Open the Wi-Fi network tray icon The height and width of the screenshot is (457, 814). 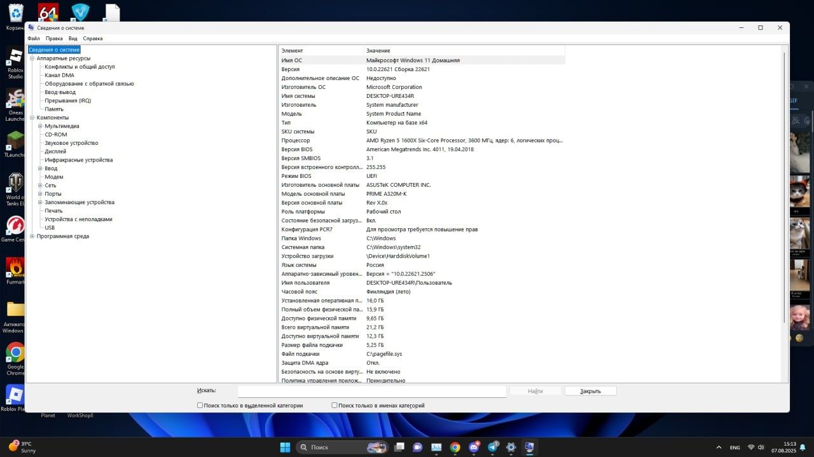(751, 447)
